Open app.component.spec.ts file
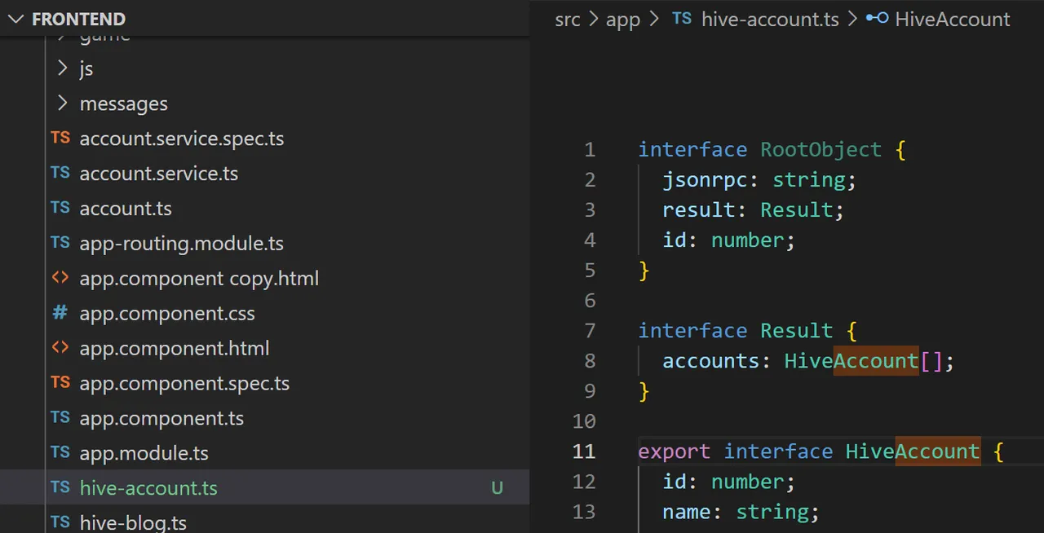This screenshot has width=1044, height=533. click(184, 384)
